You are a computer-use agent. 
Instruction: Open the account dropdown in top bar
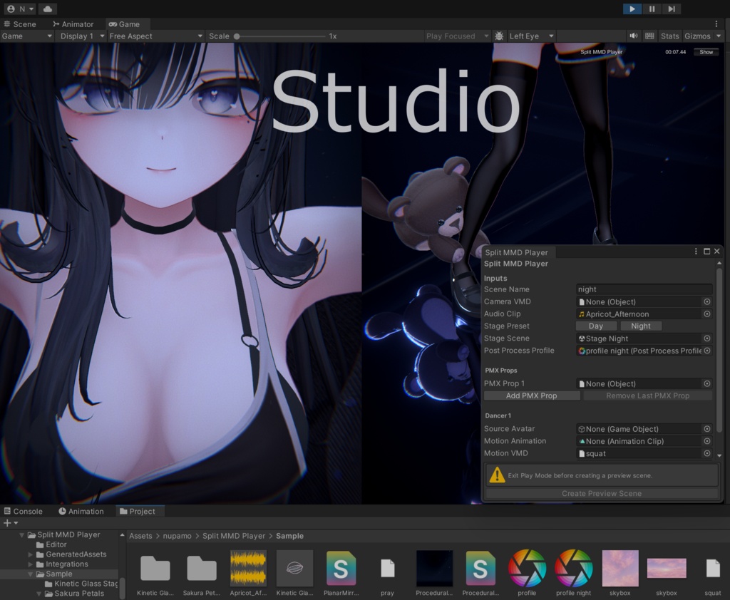click(x=21, y=9)
